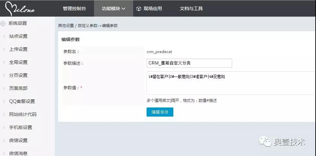Open 文档与工具 in top navigation

191,8
